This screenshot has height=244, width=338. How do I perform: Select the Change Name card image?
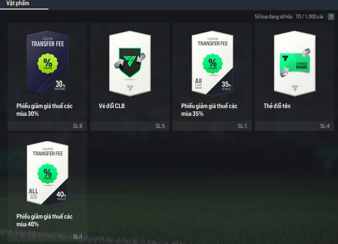(x=295, y=64)
